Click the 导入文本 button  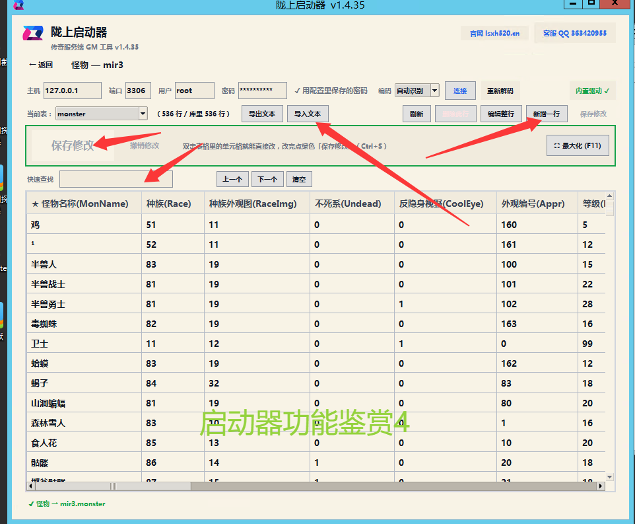(x=308, y=114)
